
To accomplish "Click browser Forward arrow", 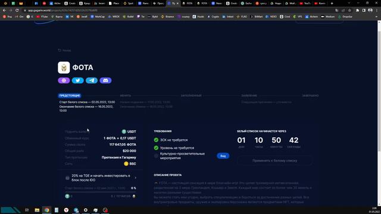I will [x=11, y=11].
